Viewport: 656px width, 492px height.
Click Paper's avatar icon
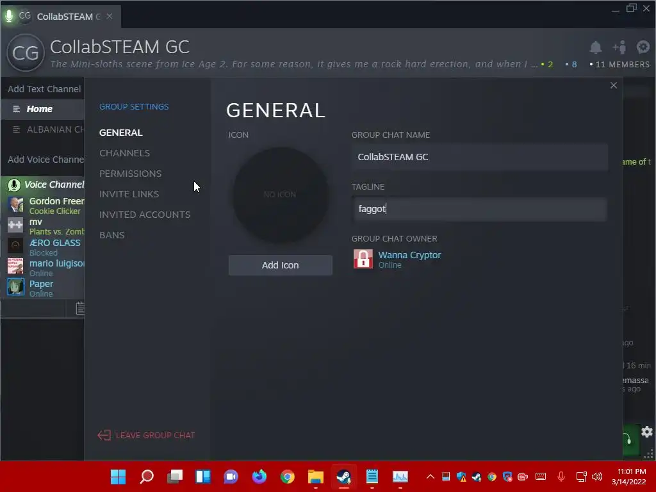click(15, 287)
